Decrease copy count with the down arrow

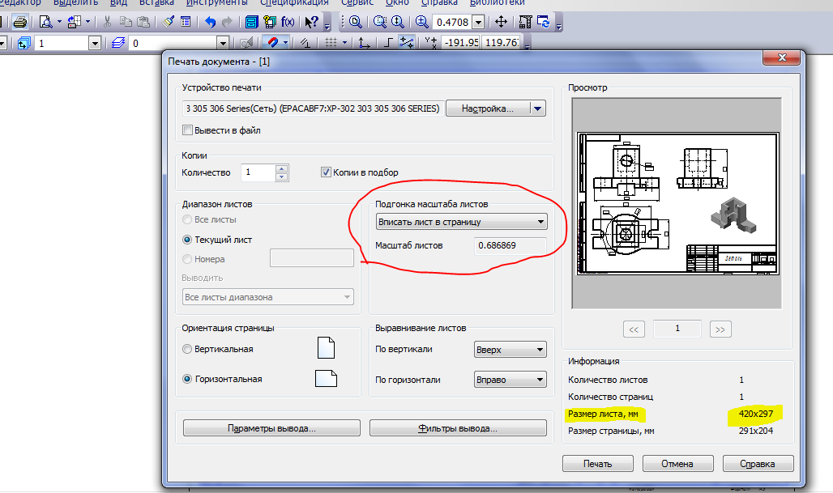(282, 176)
